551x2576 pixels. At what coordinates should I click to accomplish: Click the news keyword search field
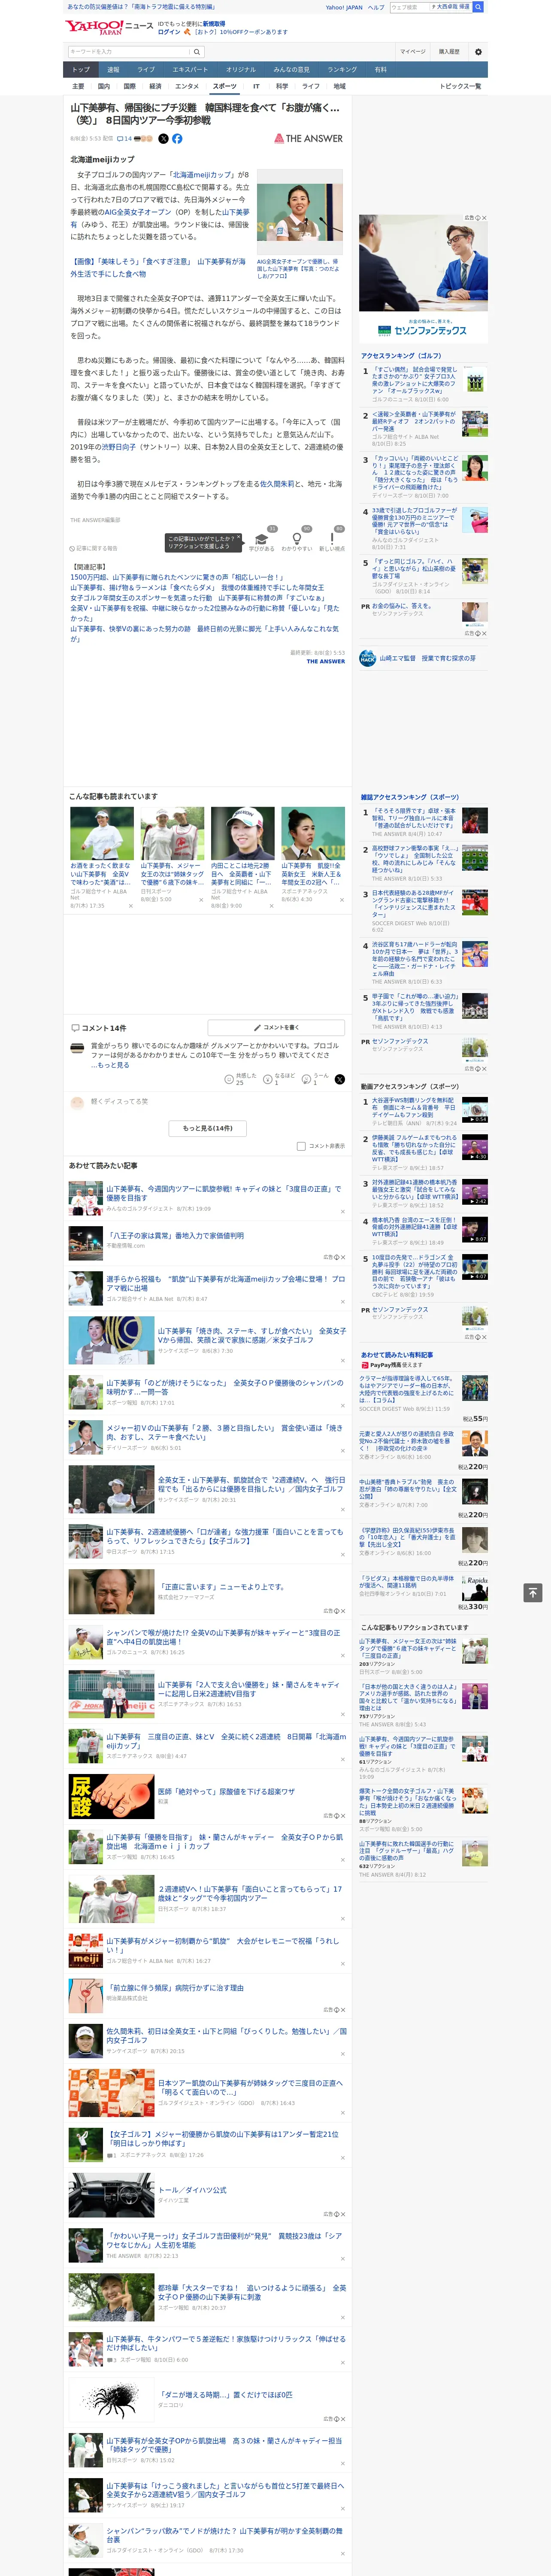click(129, 51)
